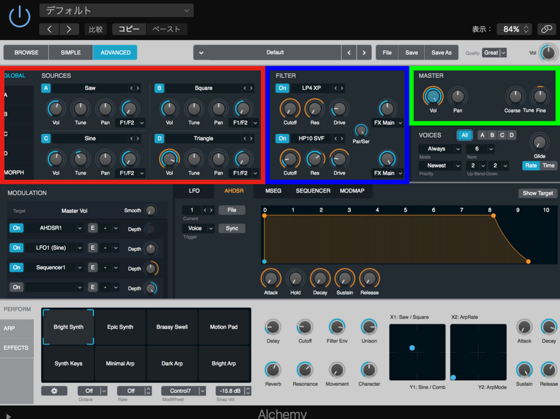This screenshot has width=560, height=419.
Task: Click the preset File button
Action: pyautogui.click(x=387, y=53)
